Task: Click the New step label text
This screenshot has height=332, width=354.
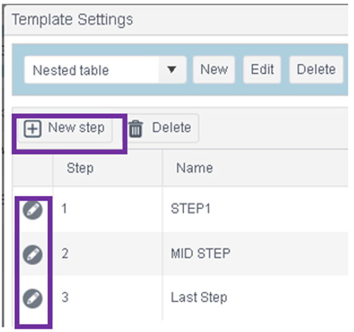Action: point(77,128)
